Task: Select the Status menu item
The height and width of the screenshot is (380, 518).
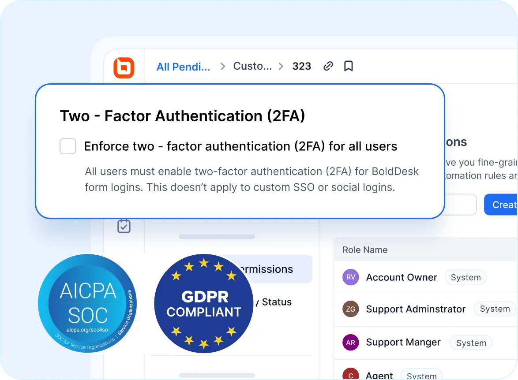Action: [278, 302]
